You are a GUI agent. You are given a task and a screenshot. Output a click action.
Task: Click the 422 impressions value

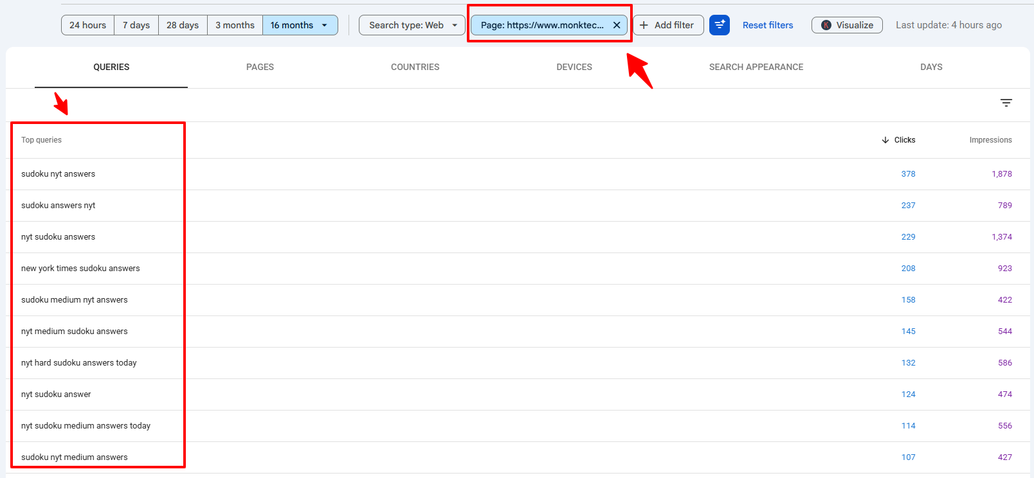[1005, 300]
